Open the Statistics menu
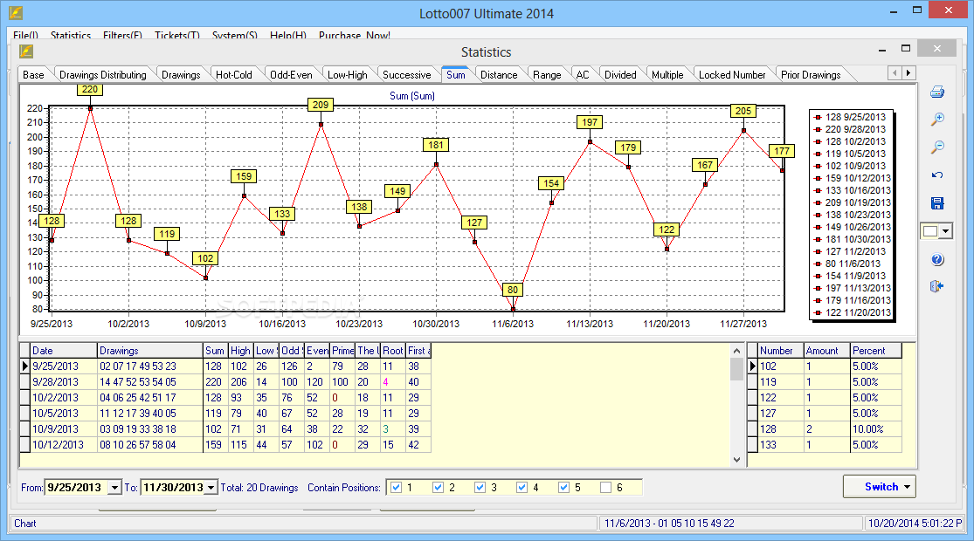The image size is (974, 541). tap(71, 36)
